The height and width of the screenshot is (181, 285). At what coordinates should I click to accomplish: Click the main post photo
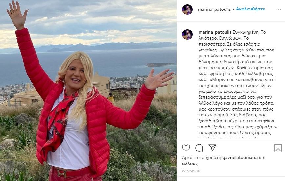click(x=88, y=90)
